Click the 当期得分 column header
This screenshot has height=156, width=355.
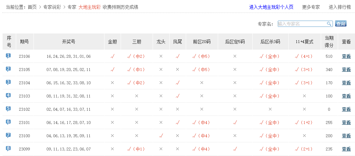point(329,42)
